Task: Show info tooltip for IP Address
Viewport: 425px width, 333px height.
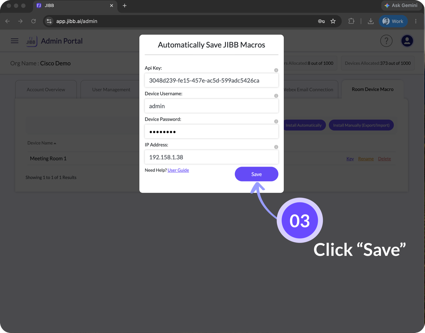Action: click(276, 147)
